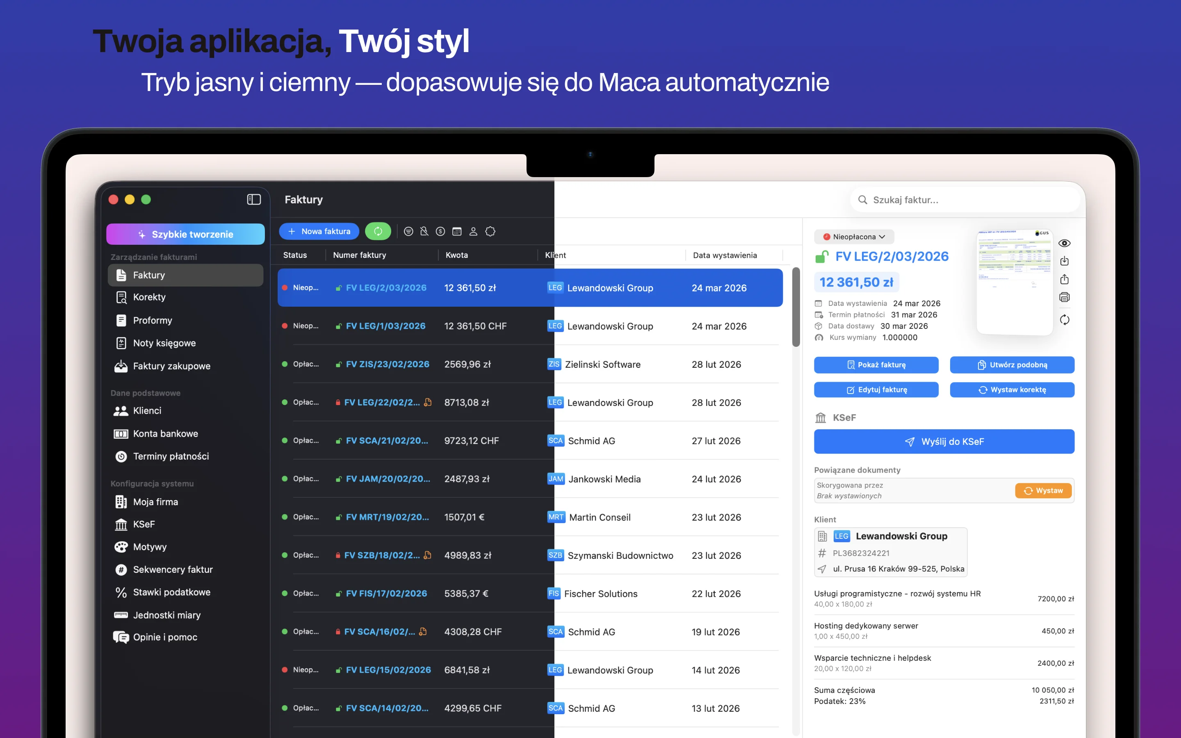The image size is (1181, 738).
Task: Select the FV LEG/1/03/2026 invoice row
Action: click(x=530, y=326)
